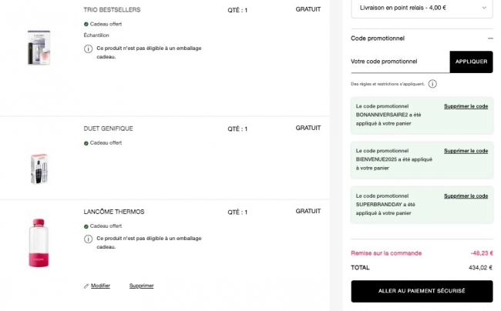Click pencil icon next to Modifier
501x311 pixels.
[x=86, y=286]
